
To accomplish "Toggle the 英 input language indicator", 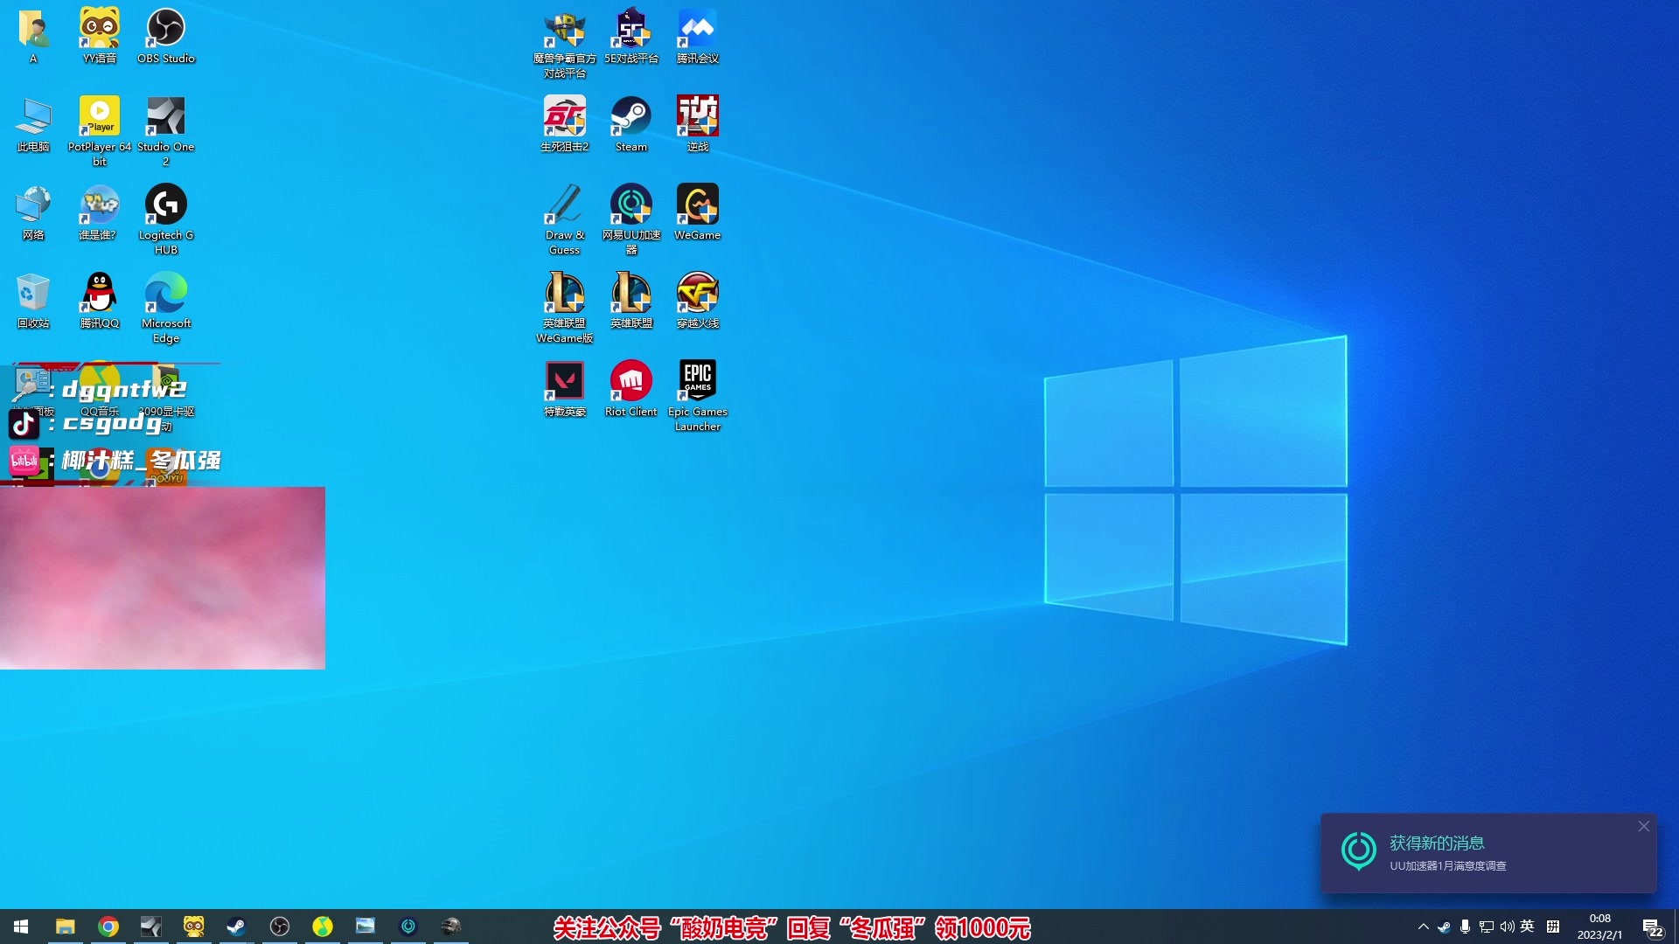I will pos(1527,927).
